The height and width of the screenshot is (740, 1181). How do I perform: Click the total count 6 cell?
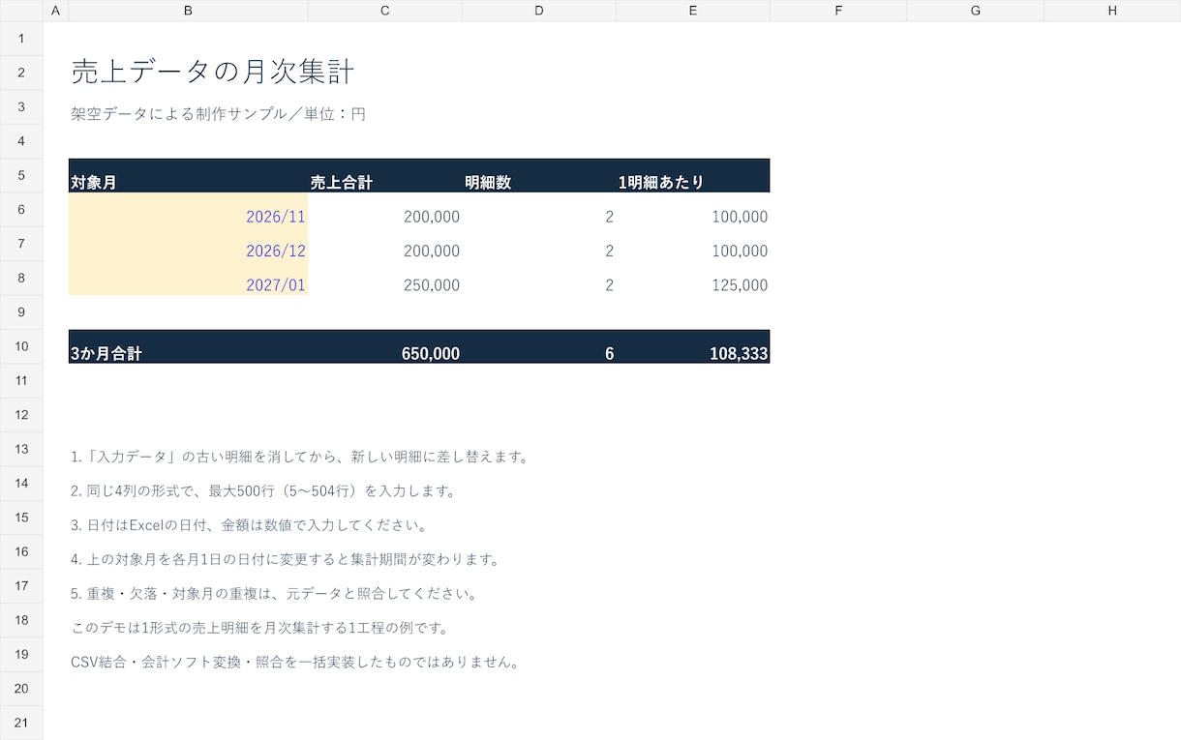[x=539, y=346]
